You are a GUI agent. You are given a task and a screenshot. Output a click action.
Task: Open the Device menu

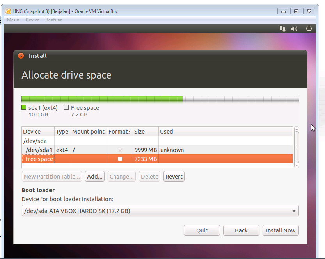click(32, 20)
